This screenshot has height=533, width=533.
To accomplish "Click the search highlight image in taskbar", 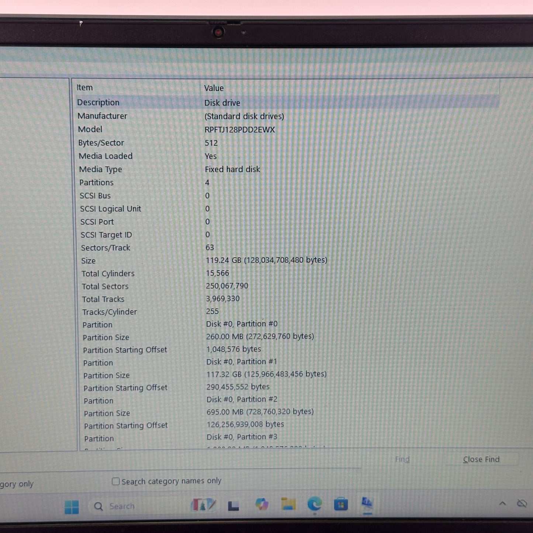I will pyautogui.click(x=203, y=505).
